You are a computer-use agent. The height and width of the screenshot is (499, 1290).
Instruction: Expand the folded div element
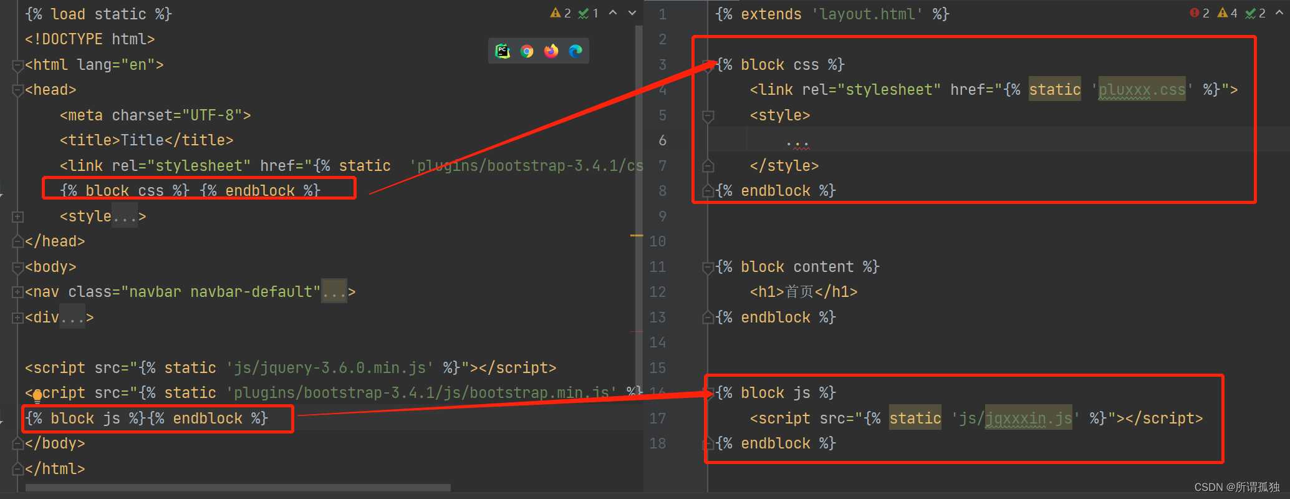pyautogui.click(x=17, y=317)
